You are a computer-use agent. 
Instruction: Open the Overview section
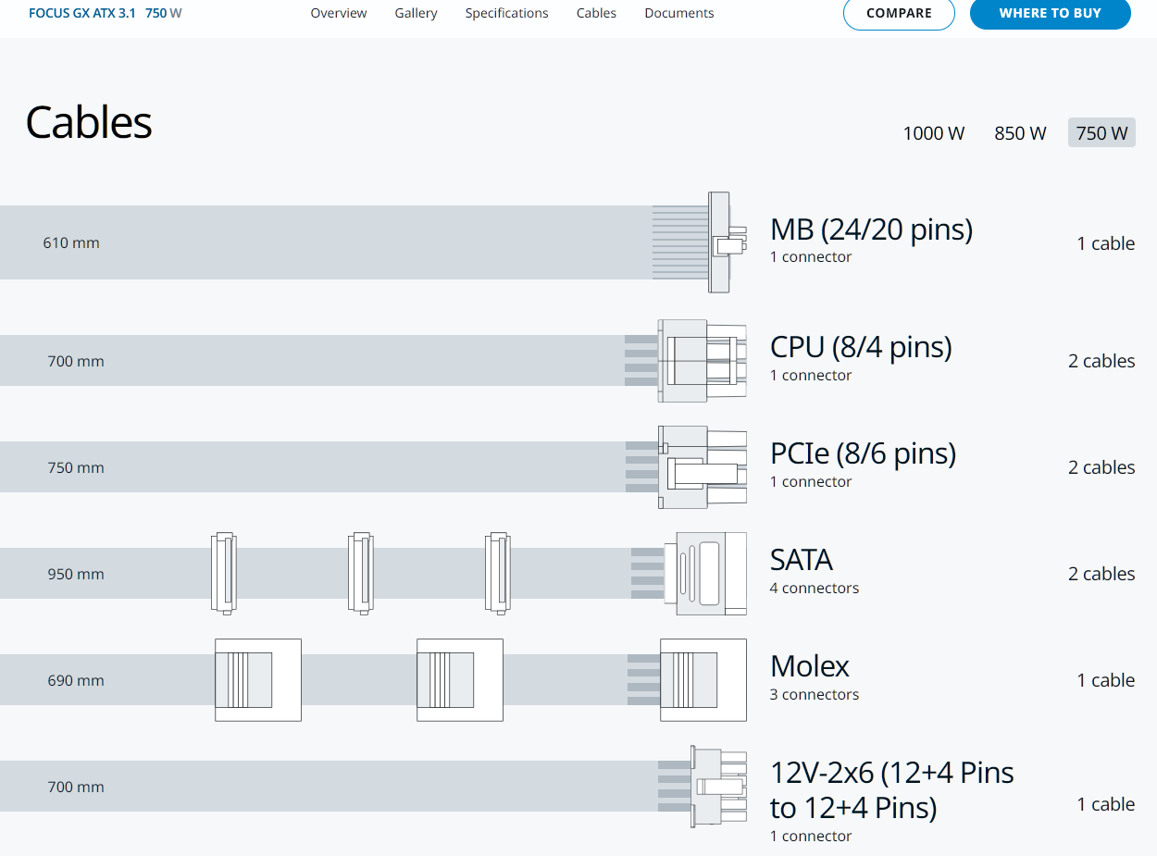[x=339, y=13]
